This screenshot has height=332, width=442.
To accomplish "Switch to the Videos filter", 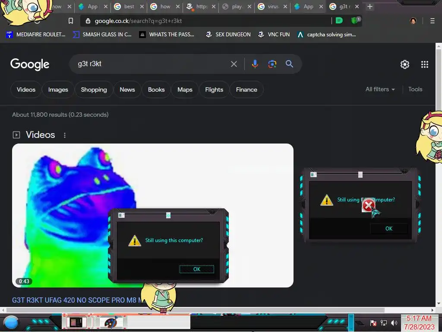I will click(26, 89).
